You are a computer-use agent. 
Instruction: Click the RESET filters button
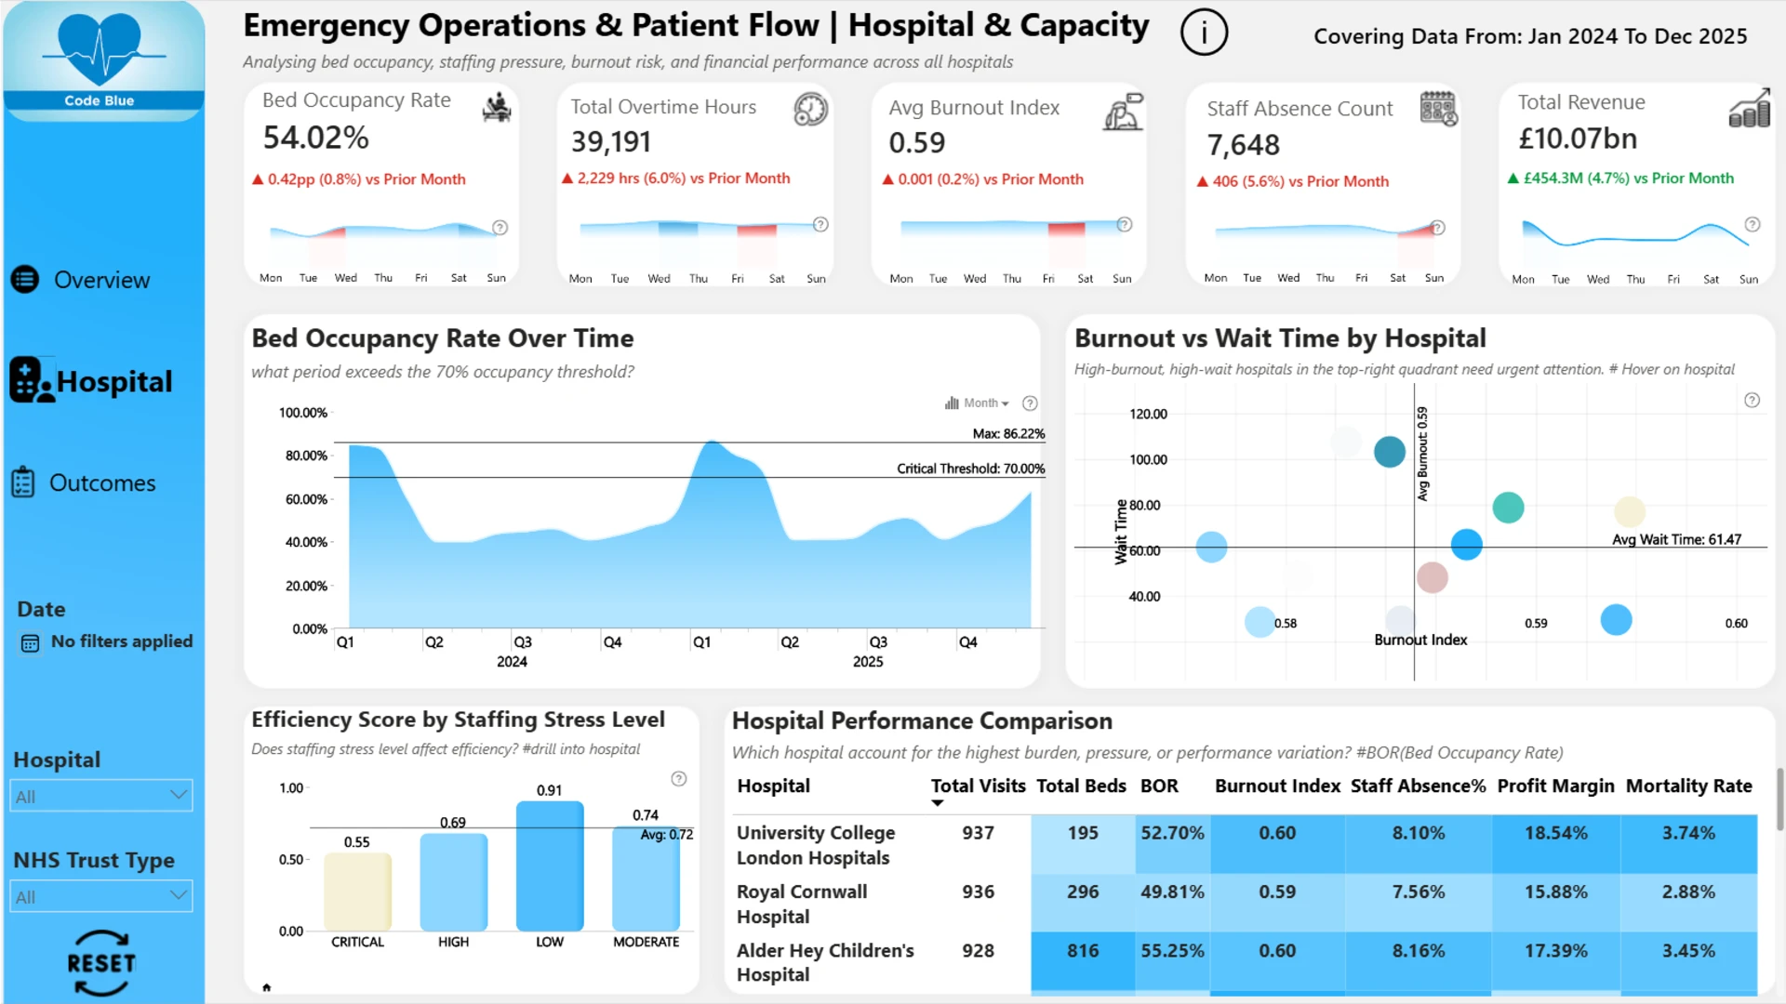[x=101, y=963]
